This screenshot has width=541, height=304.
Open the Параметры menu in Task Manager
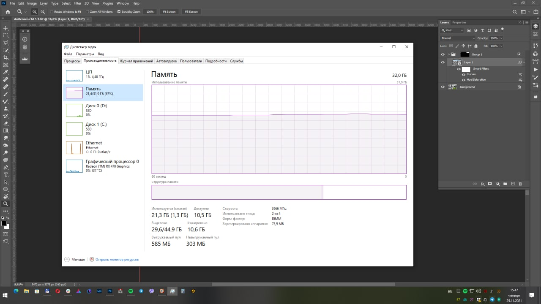(x=85, y=54)
